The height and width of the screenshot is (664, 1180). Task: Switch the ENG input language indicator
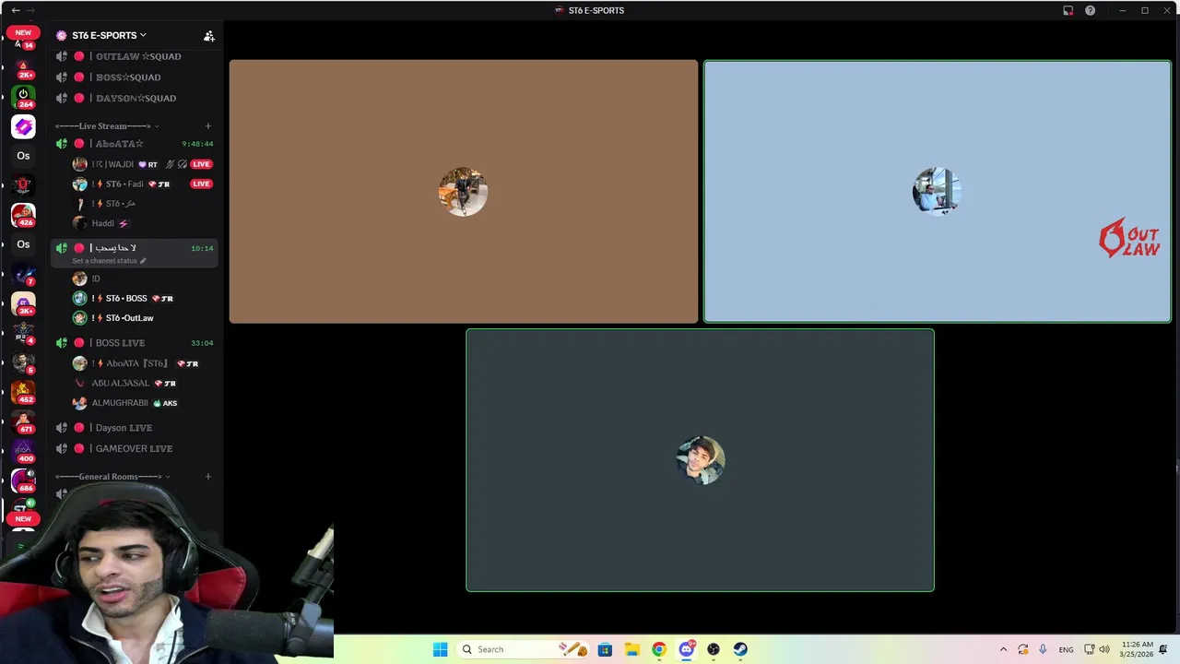[x=1066, y=649]
